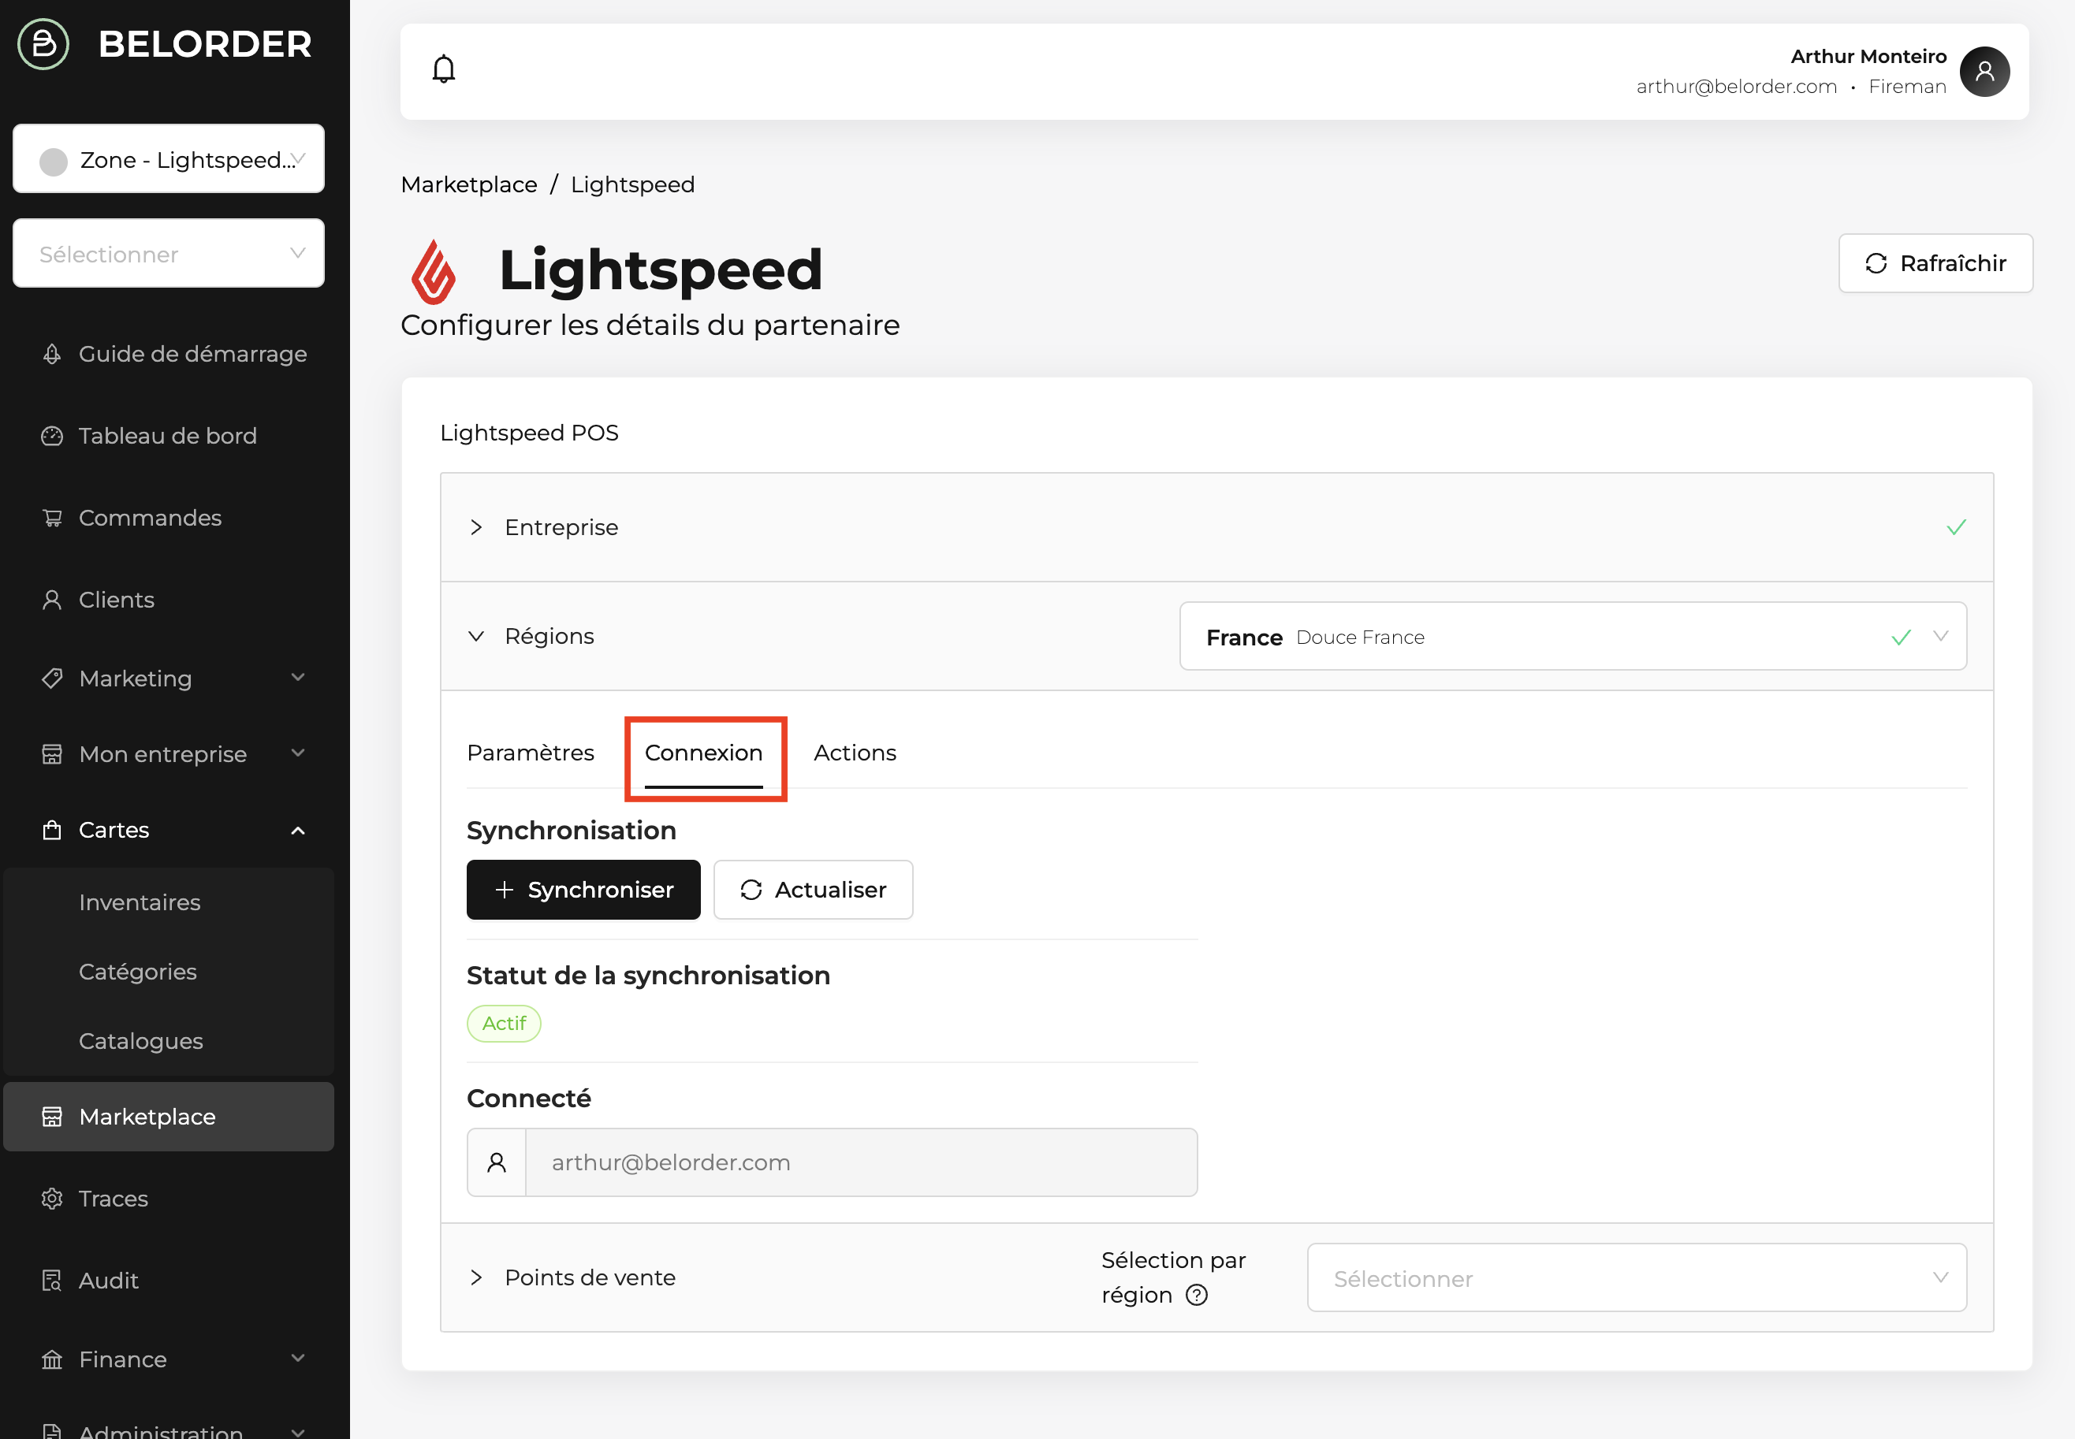Viewport: 2075px width, 1439px height.
Task: Open the notifications bell
Action: click(x=444, y=69)
